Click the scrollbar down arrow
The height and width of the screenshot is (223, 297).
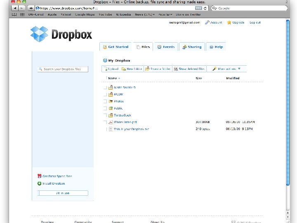tap(288, 217)
